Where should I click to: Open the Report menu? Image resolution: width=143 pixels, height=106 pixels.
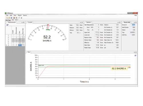click(x=20, y=15)
